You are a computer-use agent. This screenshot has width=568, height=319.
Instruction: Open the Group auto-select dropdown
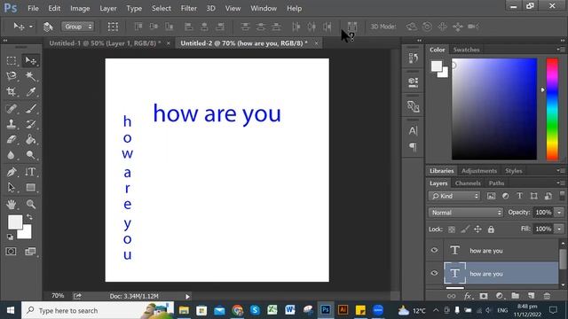coord(78,27)
